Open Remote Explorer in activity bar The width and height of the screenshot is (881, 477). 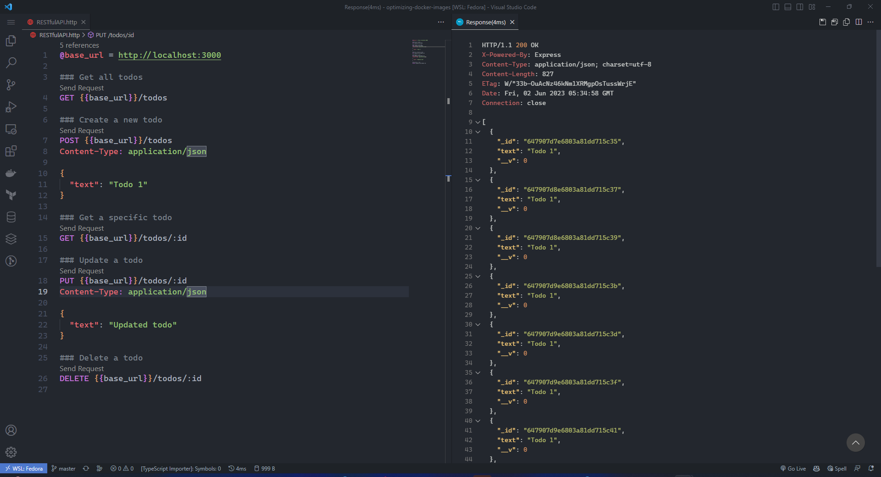(x=11, y=129)
